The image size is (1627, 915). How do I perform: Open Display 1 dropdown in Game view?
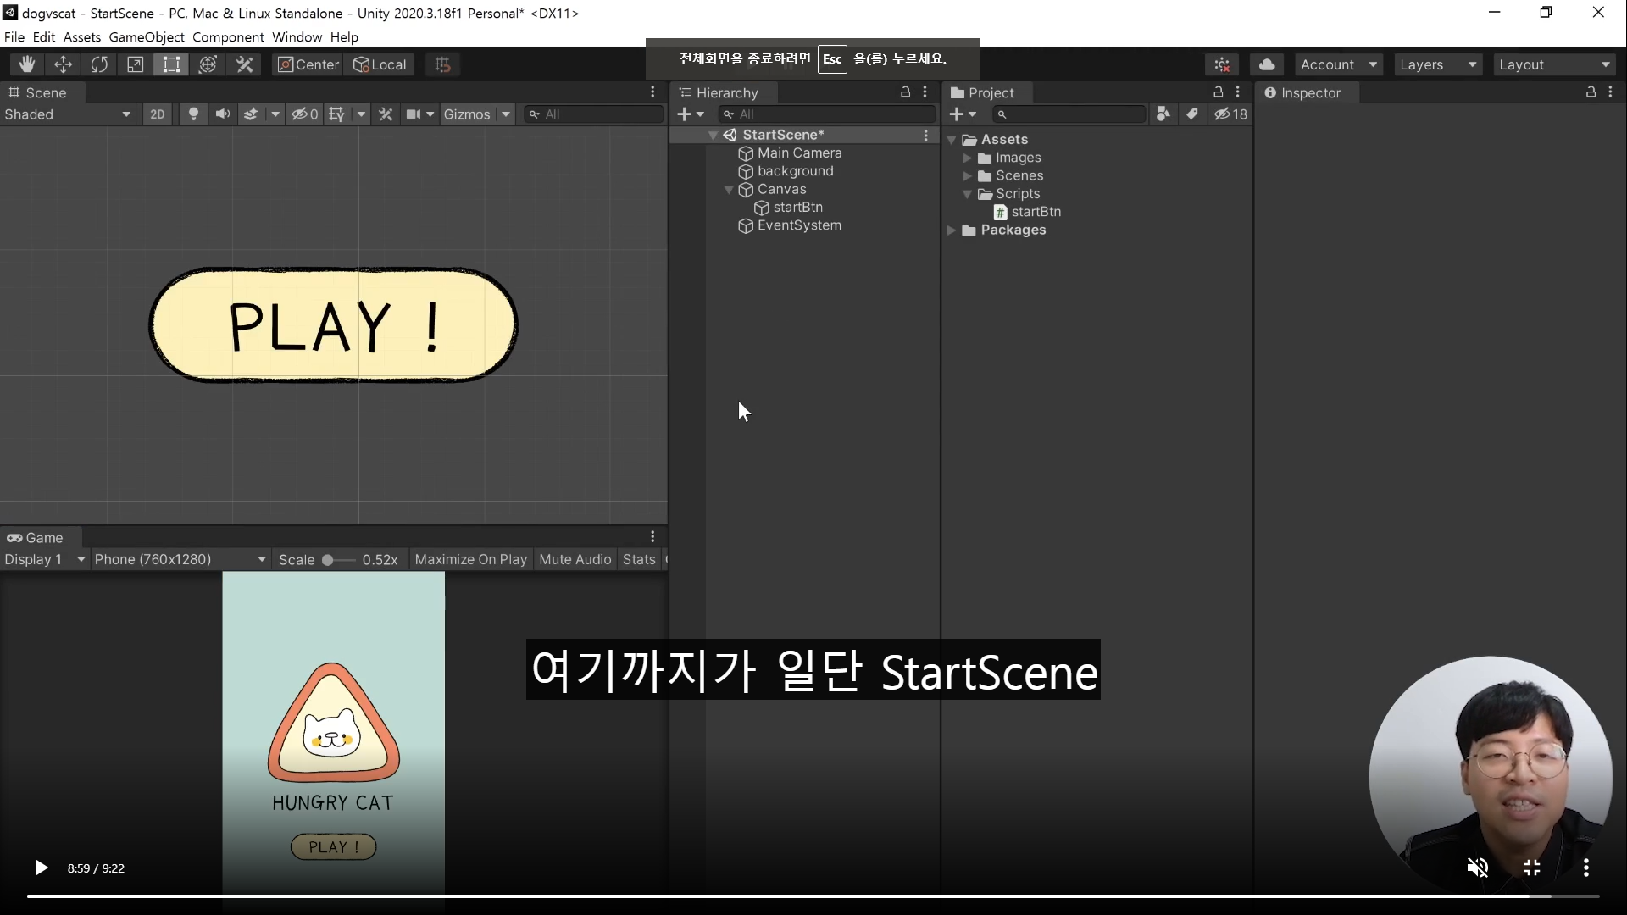pos(45,559)
